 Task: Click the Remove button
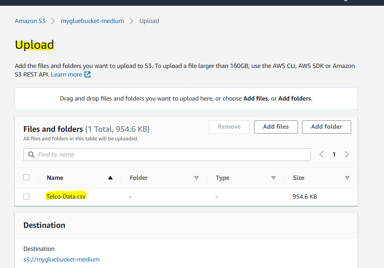pos(229,127)
